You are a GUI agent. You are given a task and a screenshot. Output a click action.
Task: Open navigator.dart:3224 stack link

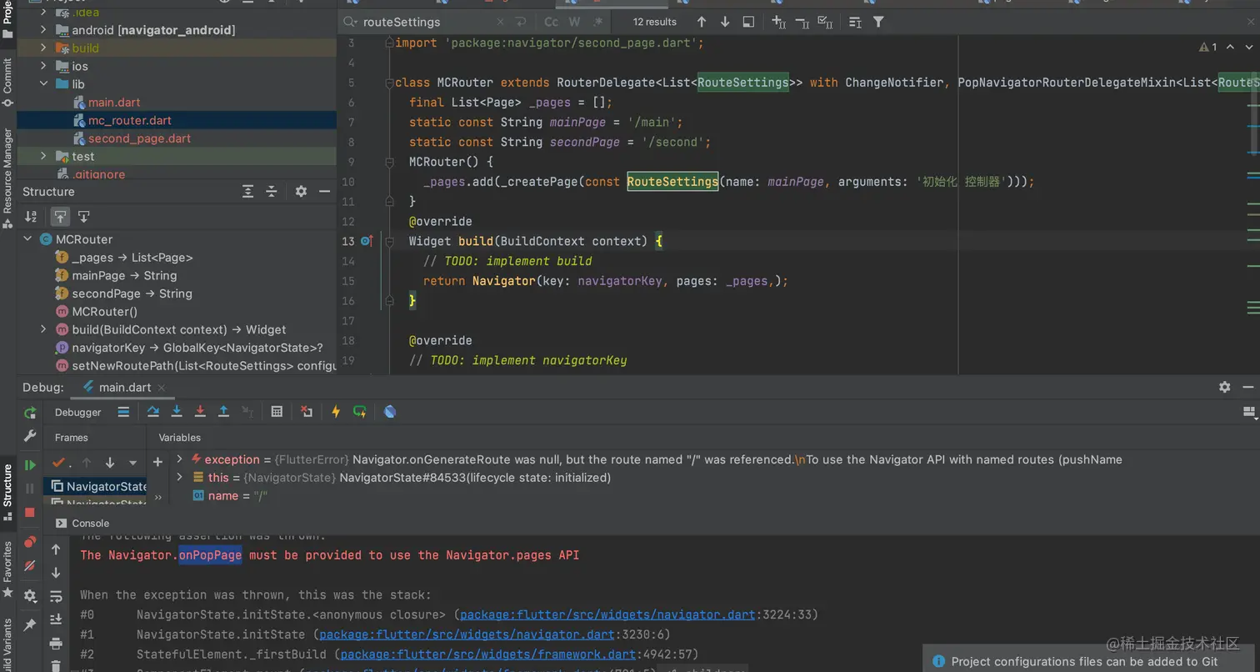(607, 614)
